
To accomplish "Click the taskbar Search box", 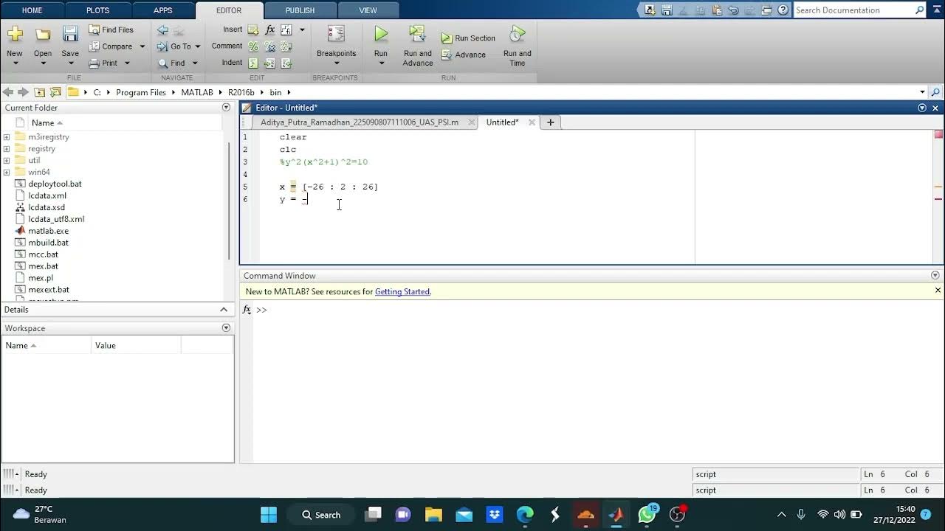I will 321,515.
